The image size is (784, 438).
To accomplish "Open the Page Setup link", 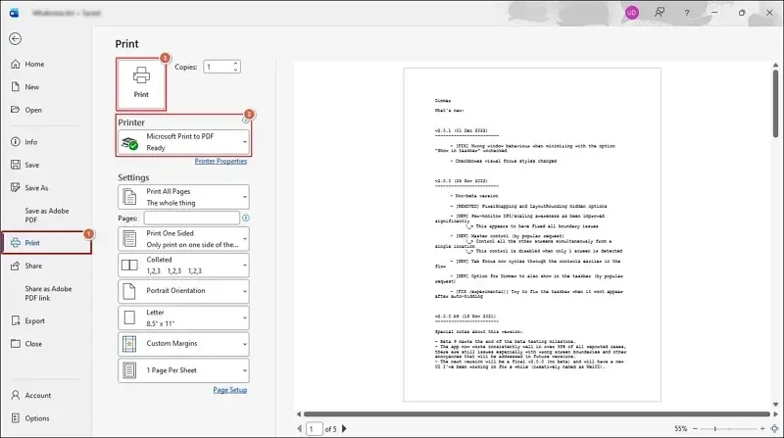I will [x=230, y=390].
